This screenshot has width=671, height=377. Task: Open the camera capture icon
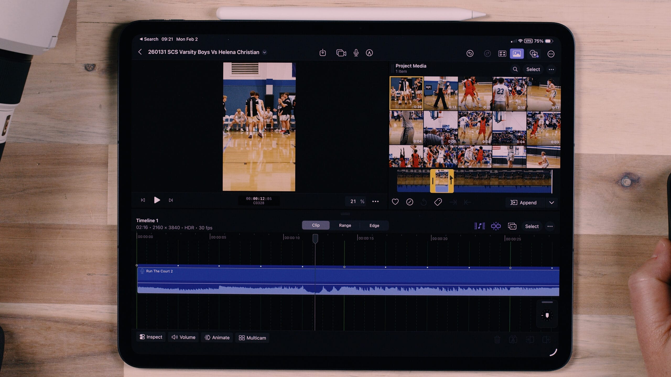pos(341,53)
